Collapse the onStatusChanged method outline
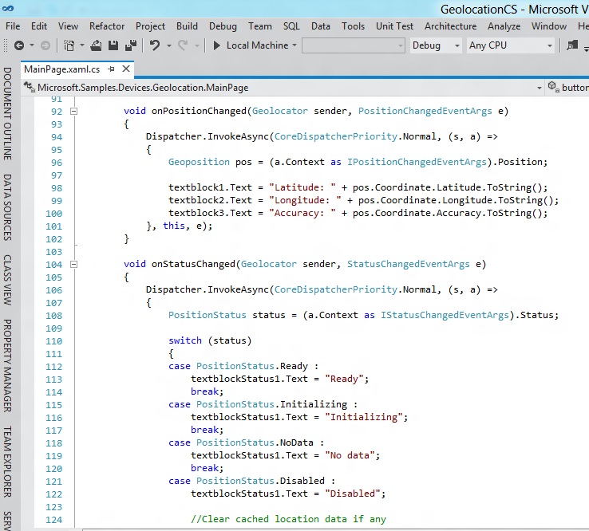 coord(74,264)
